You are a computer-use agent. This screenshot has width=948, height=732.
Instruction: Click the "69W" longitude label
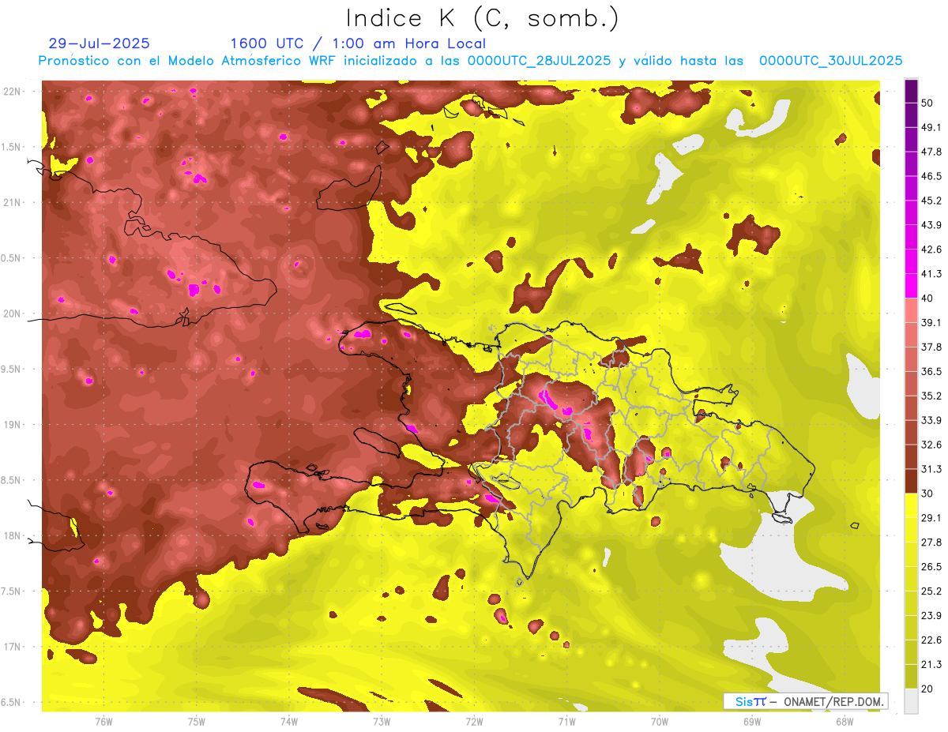(x=752, y=722)
